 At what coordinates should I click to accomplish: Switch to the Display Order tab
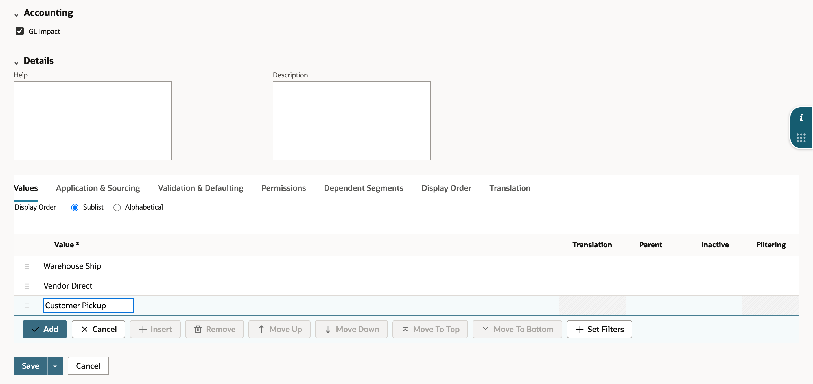pyautogui.click(x=446, y=188)
